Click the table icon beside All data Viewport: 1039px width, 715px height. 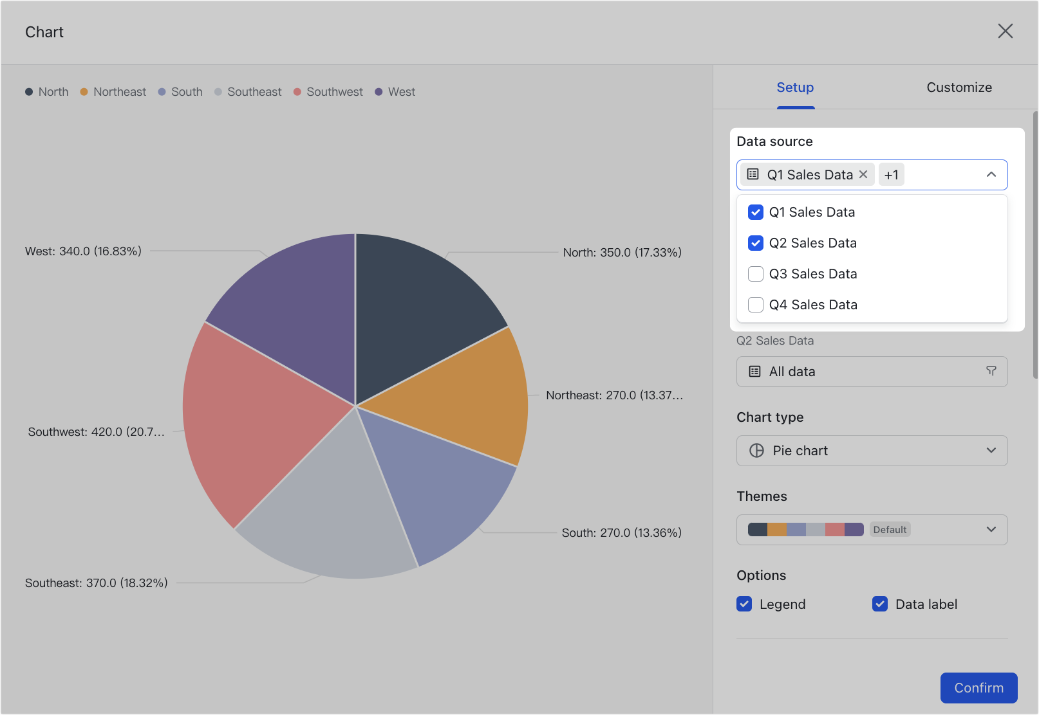point(754,371)
